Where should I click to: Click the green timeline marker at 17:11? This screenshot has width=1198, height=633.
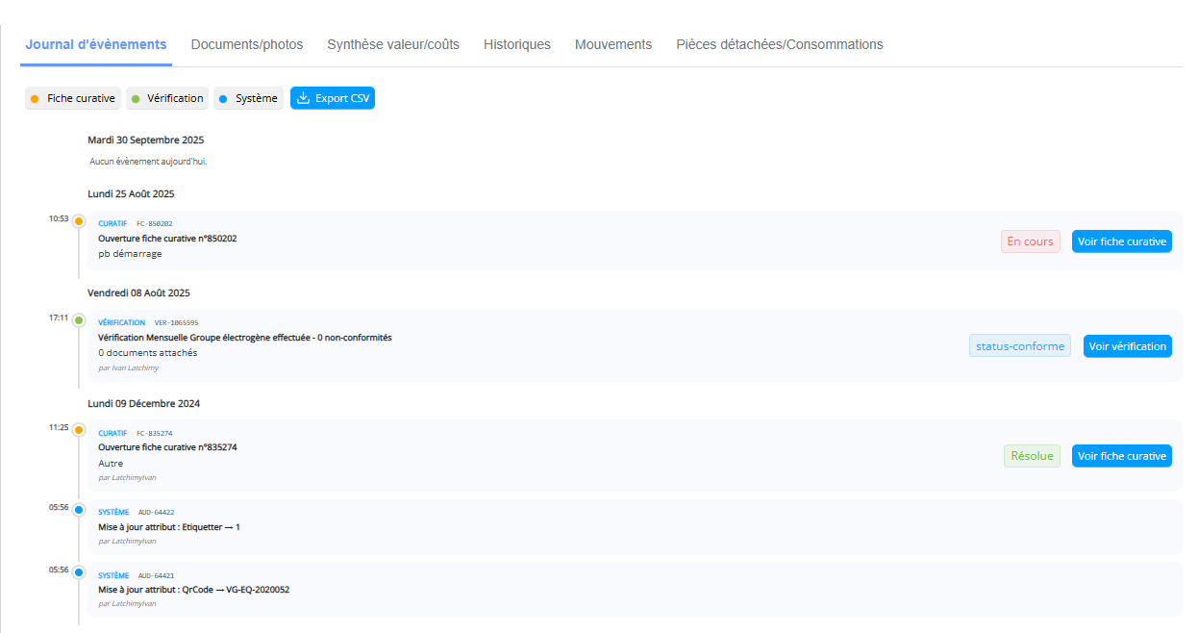[79, 319]
